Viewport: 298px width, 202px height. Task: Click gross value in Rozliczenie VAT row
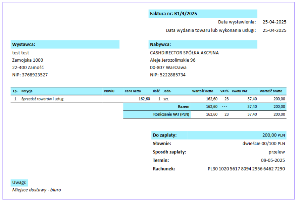click(279, 114)
